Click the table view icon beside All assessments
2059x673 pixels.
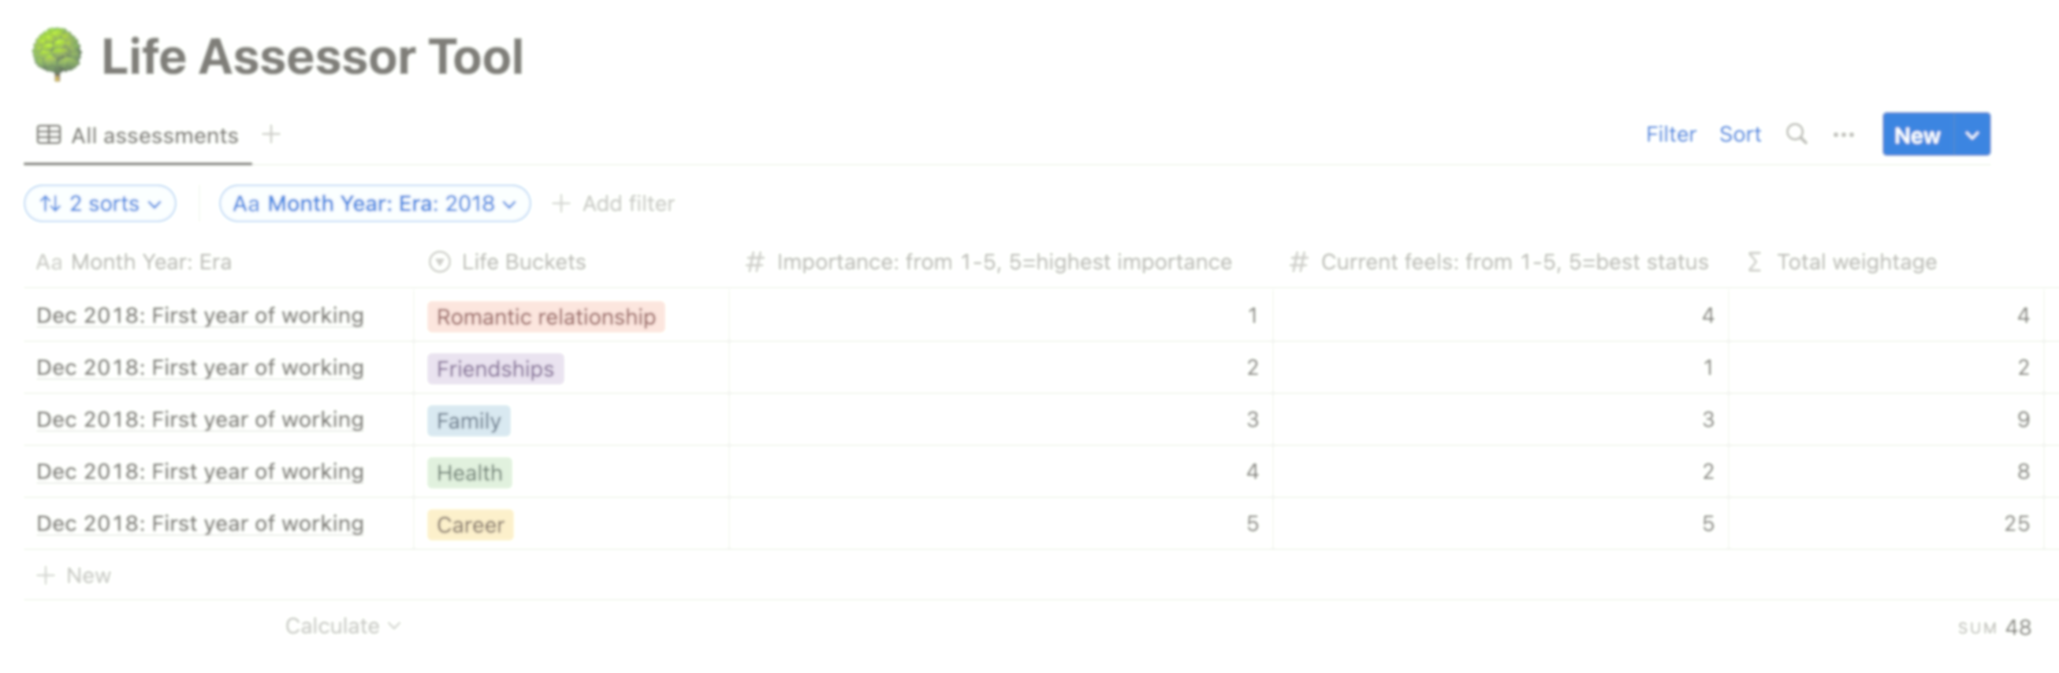pos(50,134)
